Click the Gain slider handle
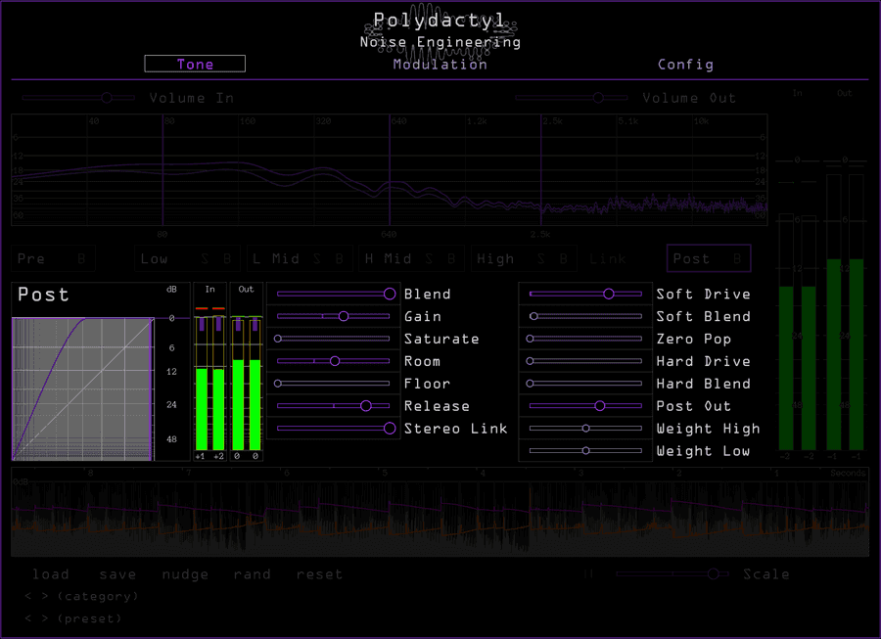 pos(344,316)
